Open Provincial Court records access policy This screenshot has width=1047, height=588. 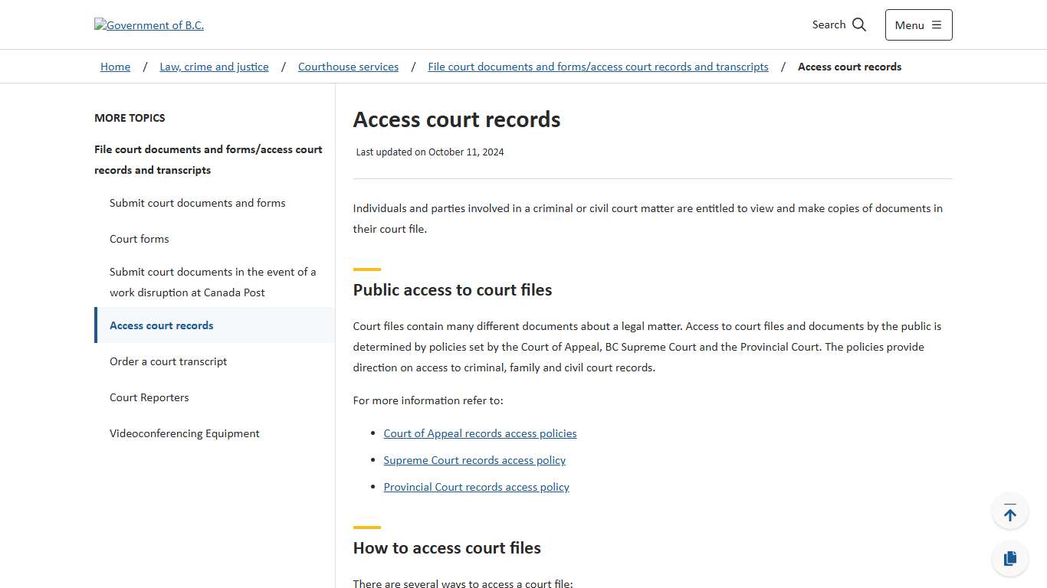(x=476, y=486)
